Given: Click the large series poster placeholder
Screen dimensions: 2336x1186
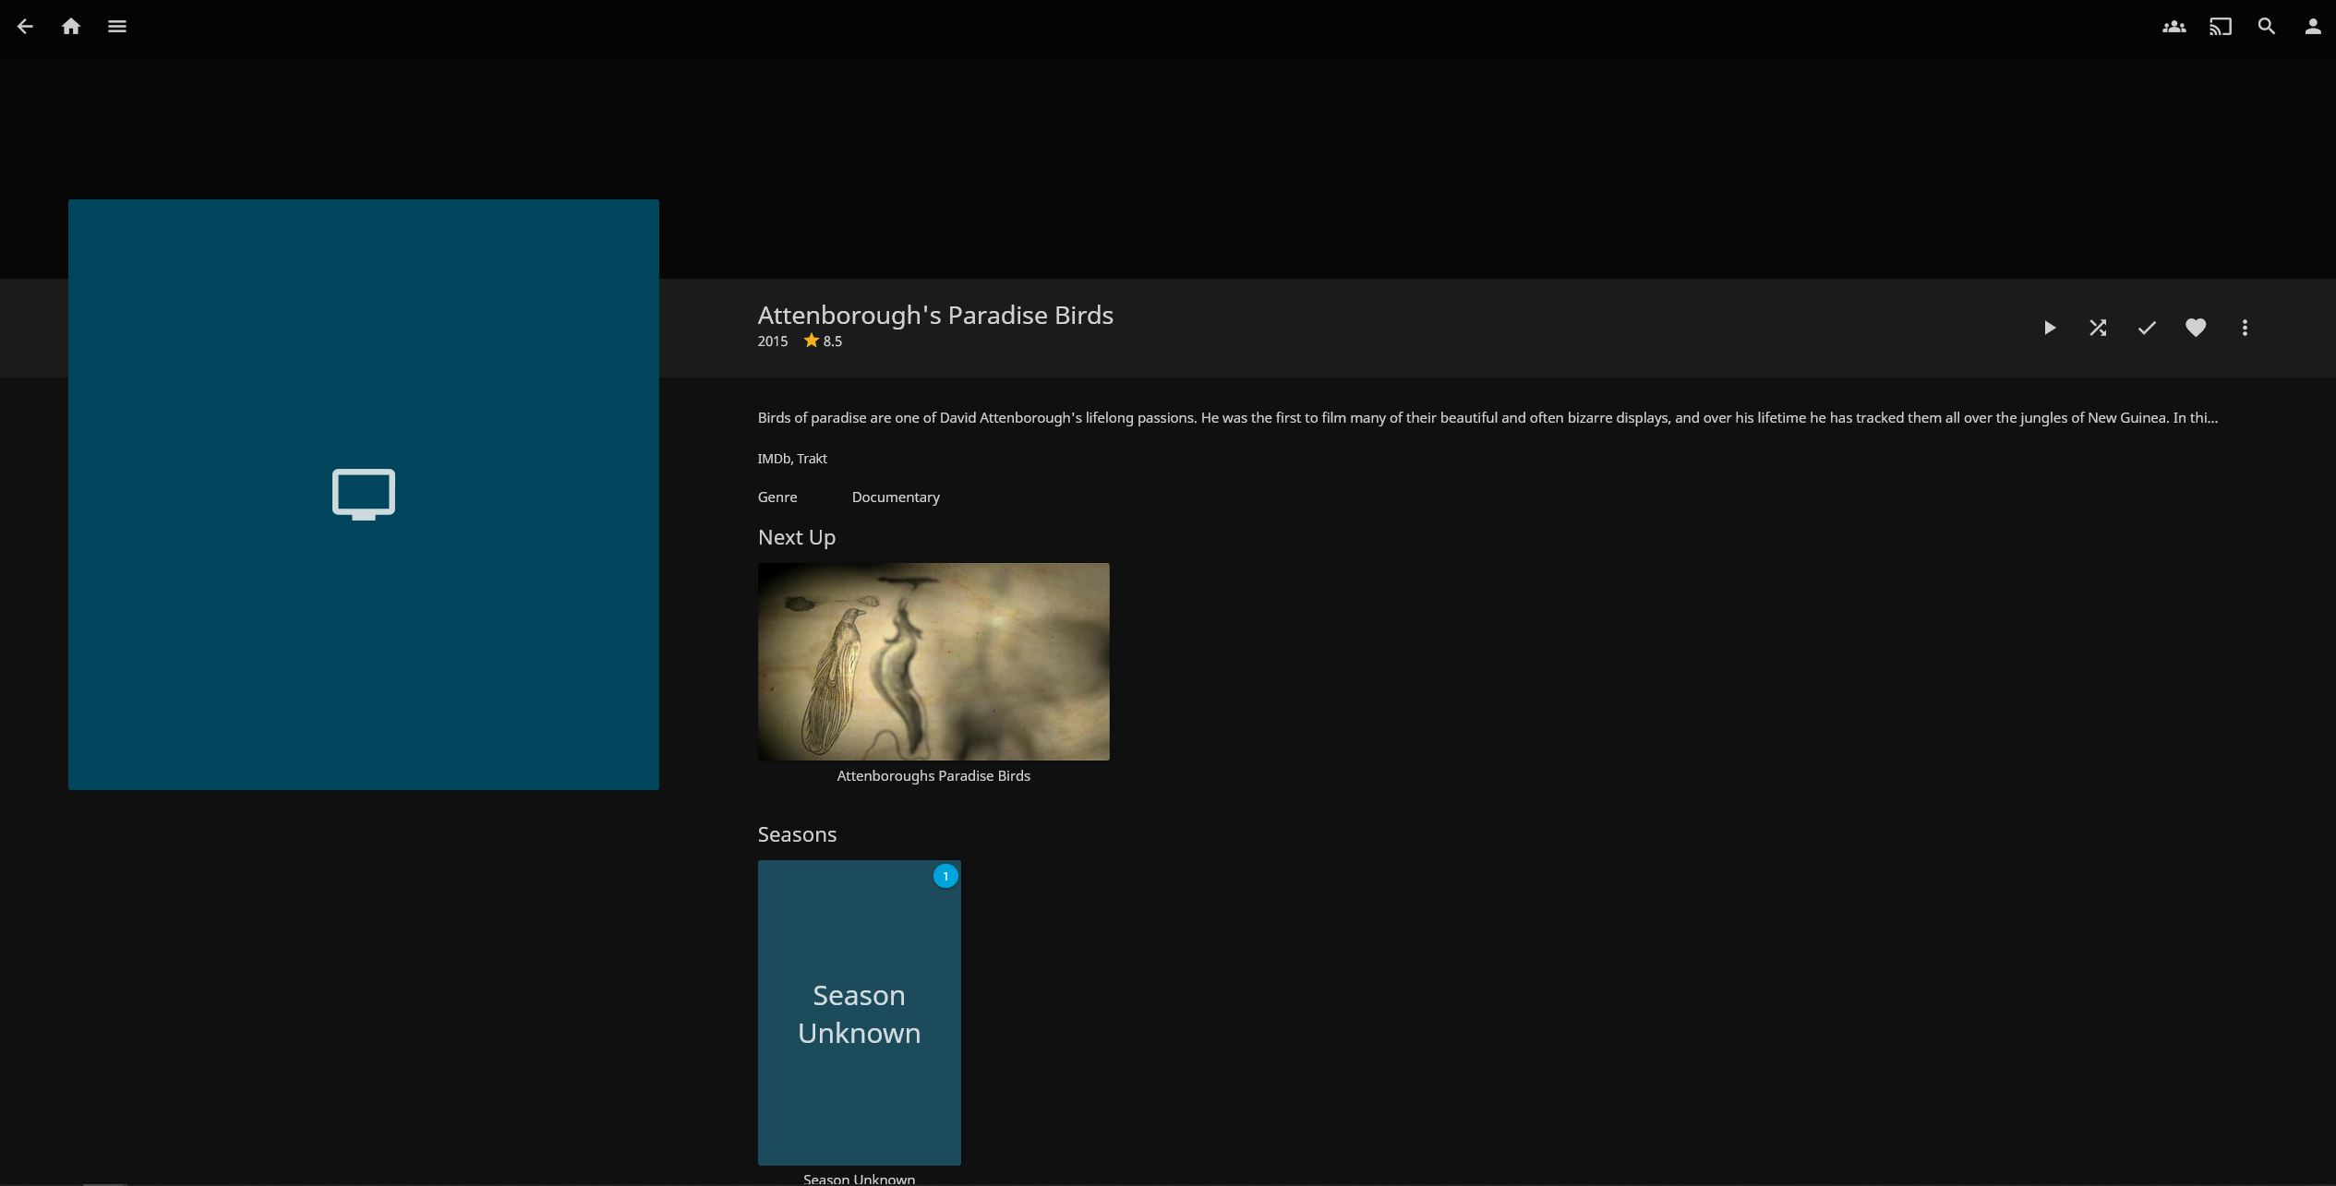Looking at the screenshot, I should coord(364,495).
